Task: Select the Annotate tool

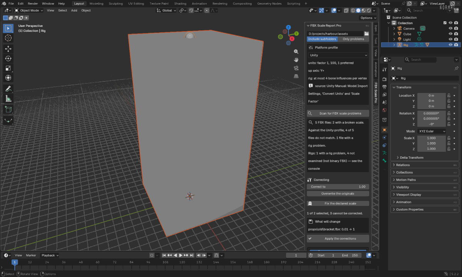Action: pyautogui.click(x=8, y=89)
